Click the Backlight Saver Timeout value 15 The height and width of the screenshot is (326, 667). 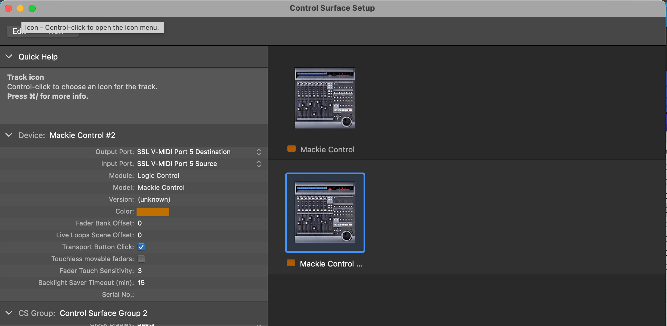click(141, 283)
